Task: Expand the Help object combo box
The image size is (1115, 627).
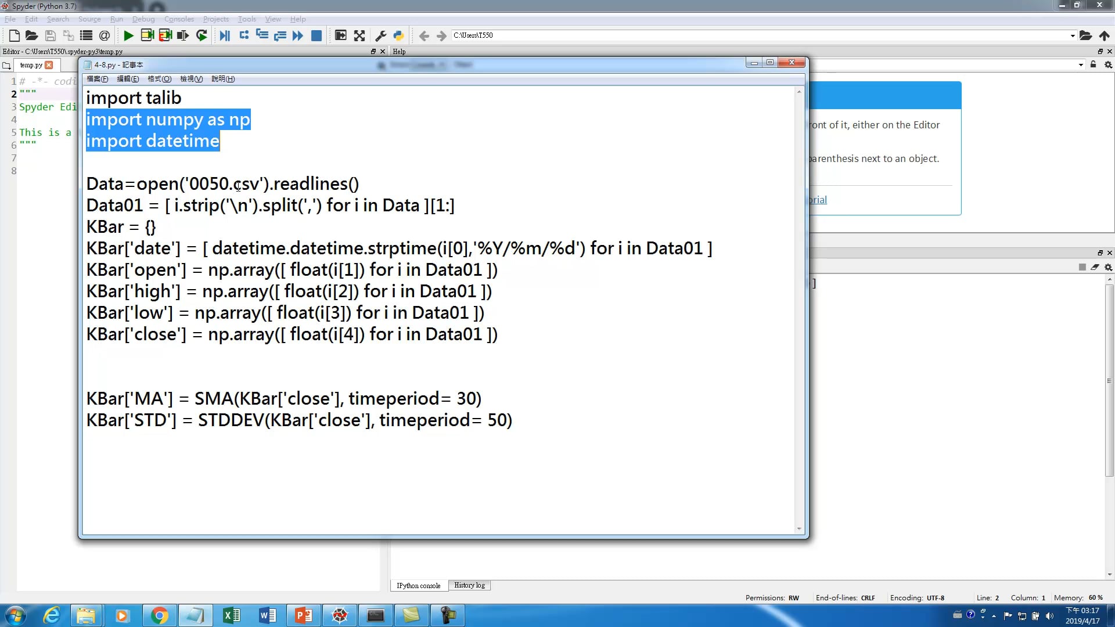Action: [x=1080, y=64]
